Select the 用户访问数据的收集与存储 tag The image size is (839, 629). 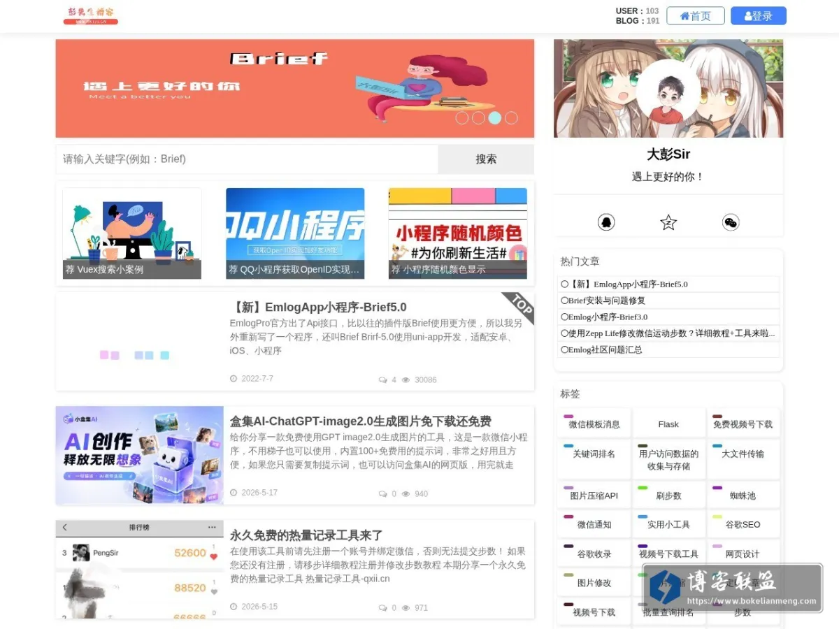click(668, 459)
